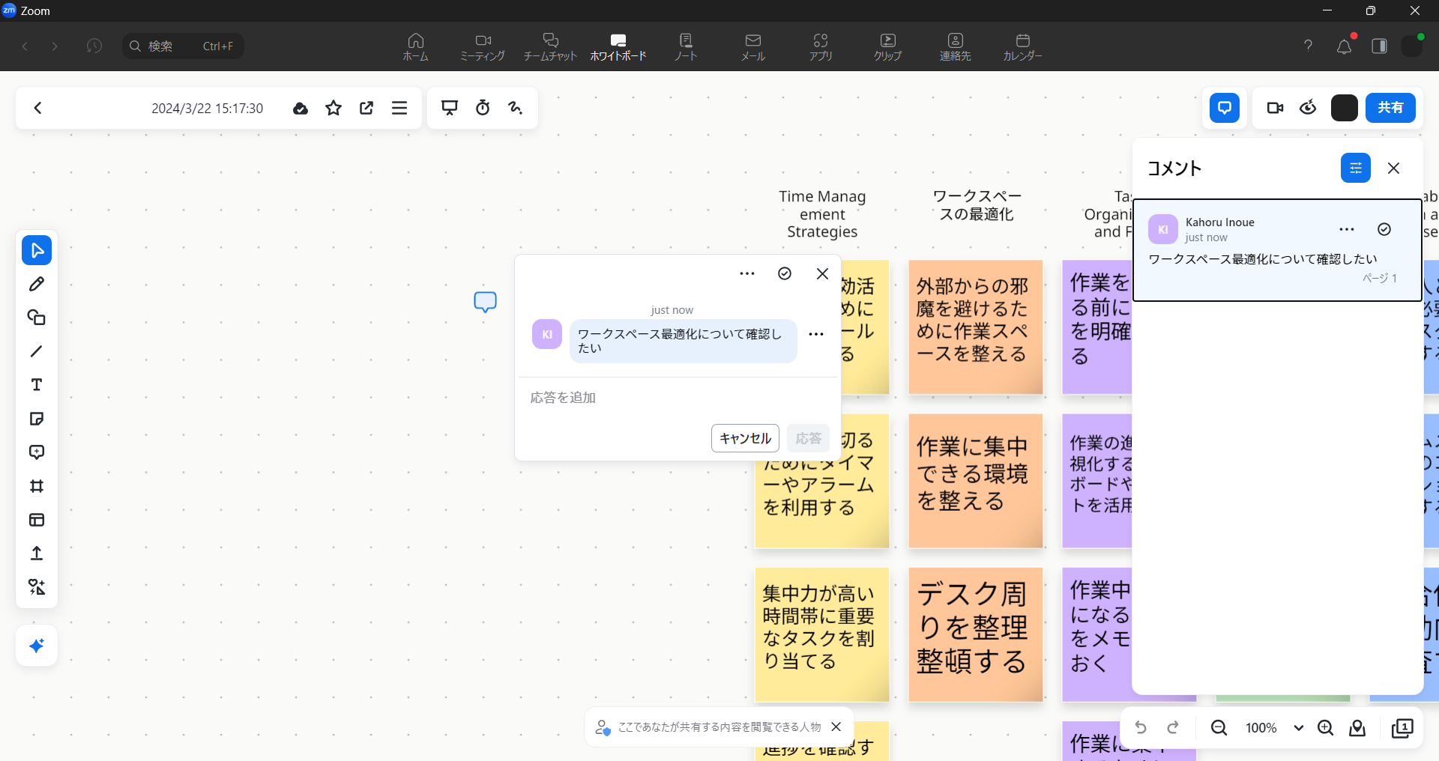Open more options in Kahoru Inoue's sidebar comment
This screenshot has width=1439, height=761.
(x=1346, y=229)
